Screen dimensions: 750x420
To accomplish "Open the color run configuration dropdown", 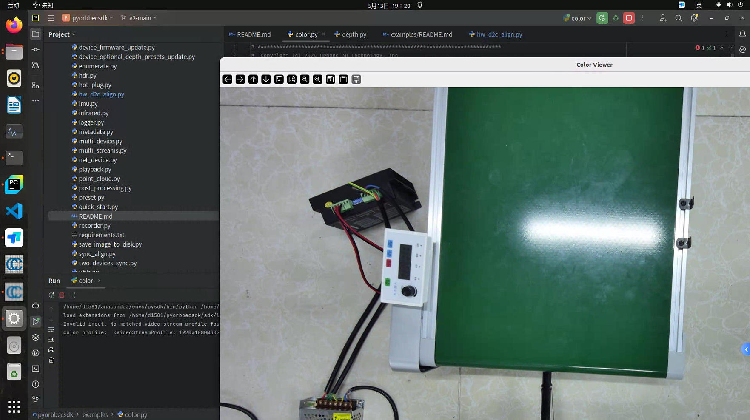I will coord(576,18).
